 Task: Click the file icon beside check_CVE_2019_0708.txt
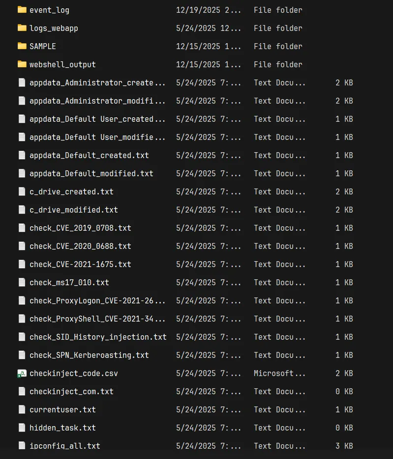point(22,228)
